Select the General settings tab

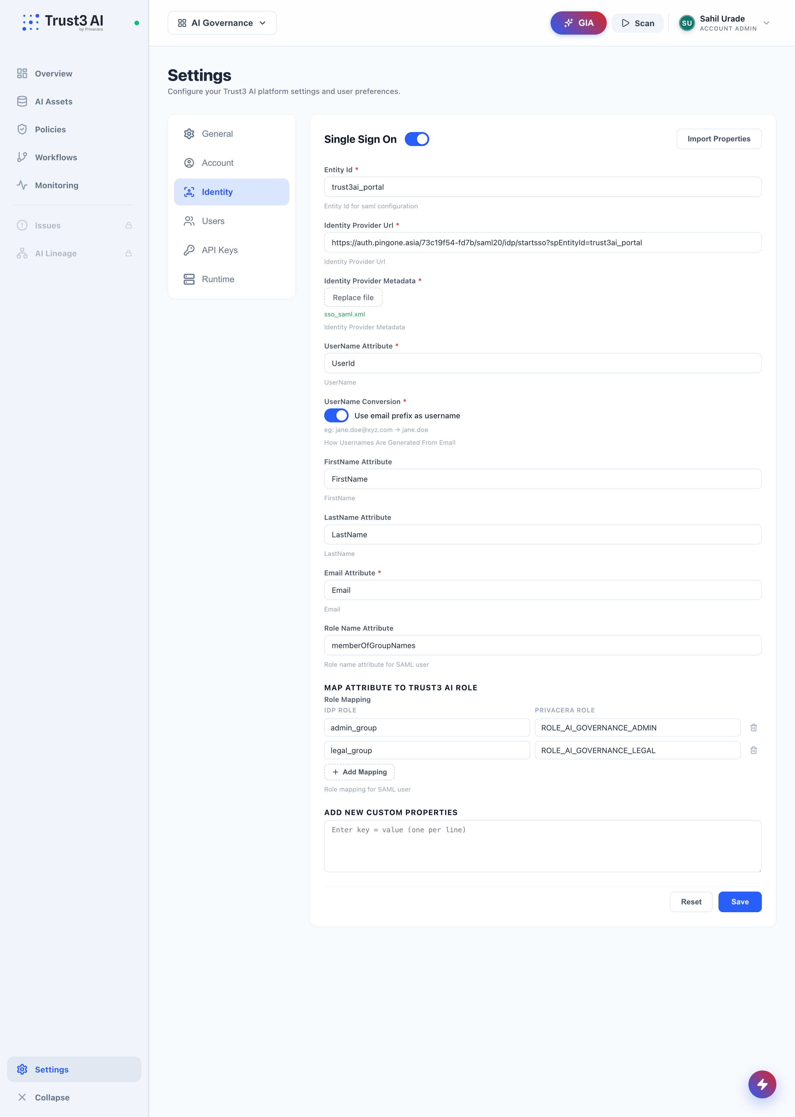click(x=232, y=134)
